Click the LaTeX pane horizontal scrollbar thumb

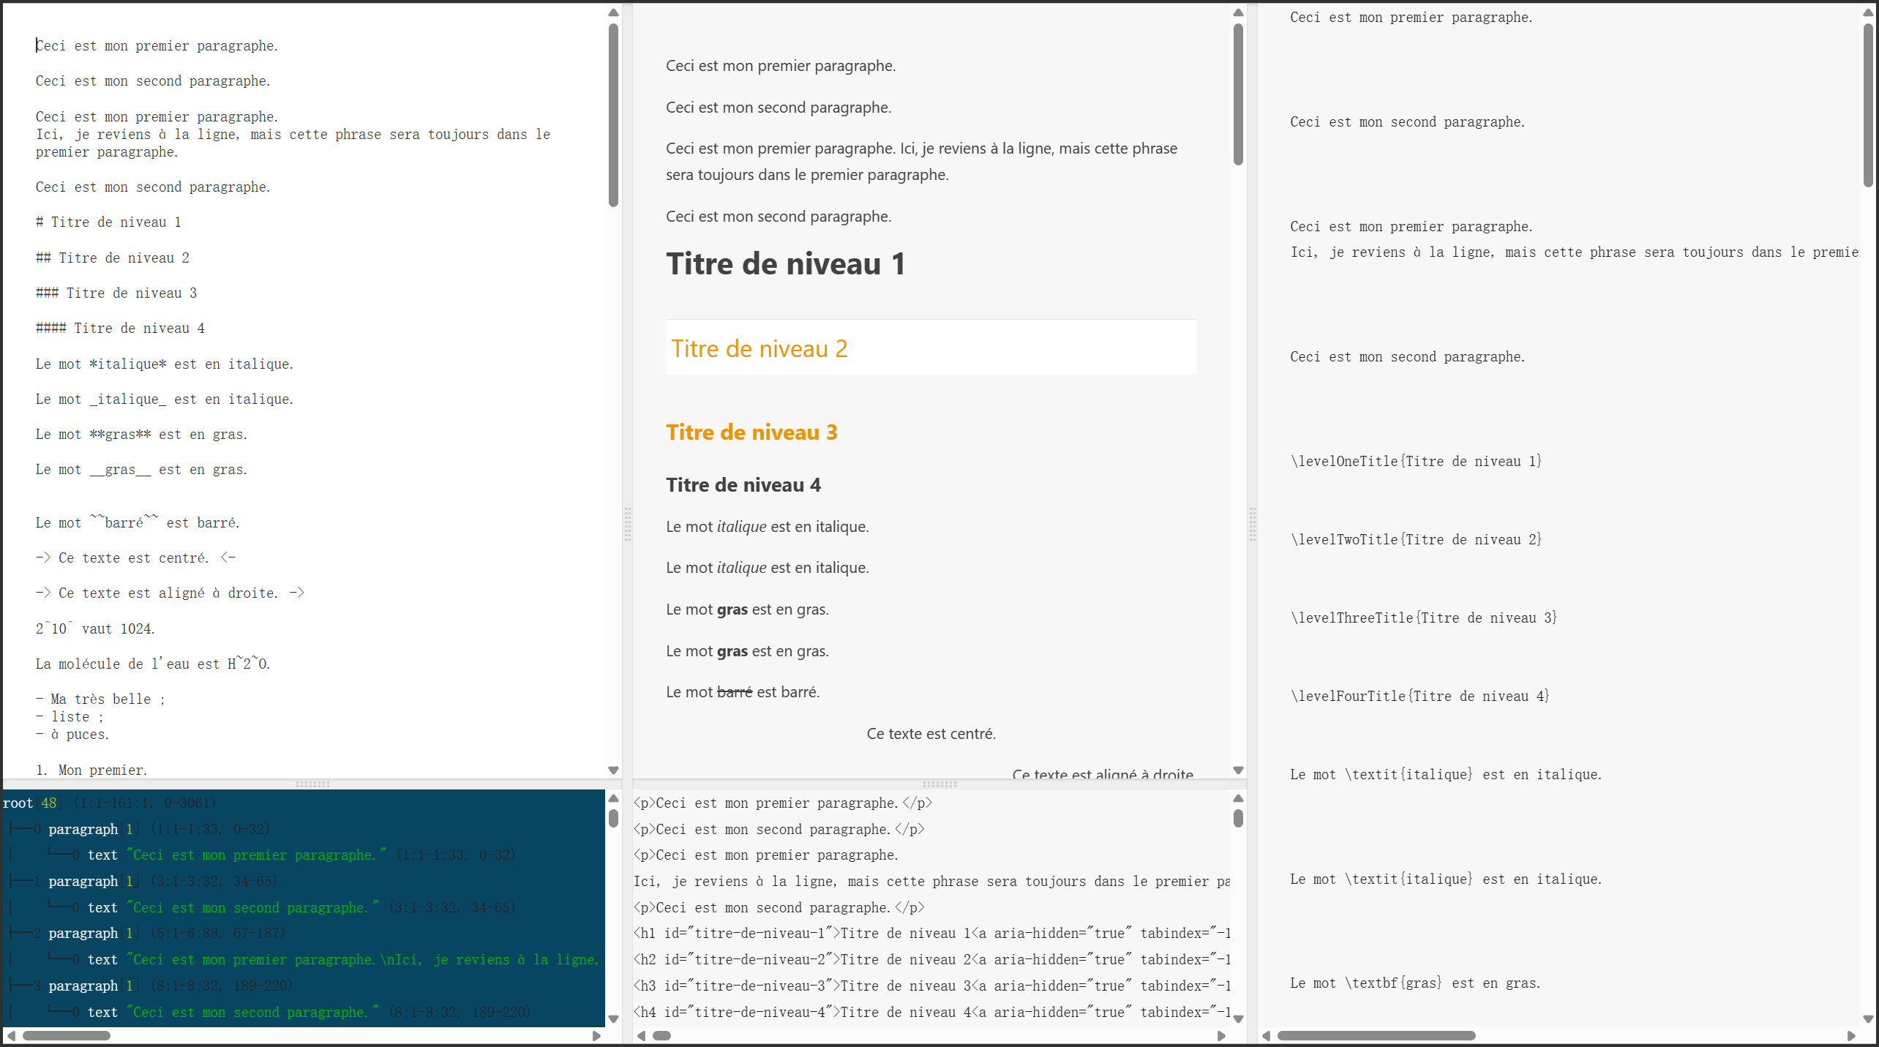(x=1376, y=1035)
